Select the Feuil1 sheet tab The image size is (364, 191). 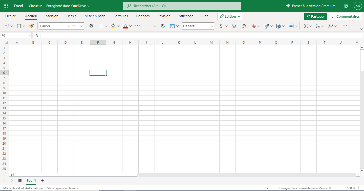pyautogui.click(x=31, y=180)
